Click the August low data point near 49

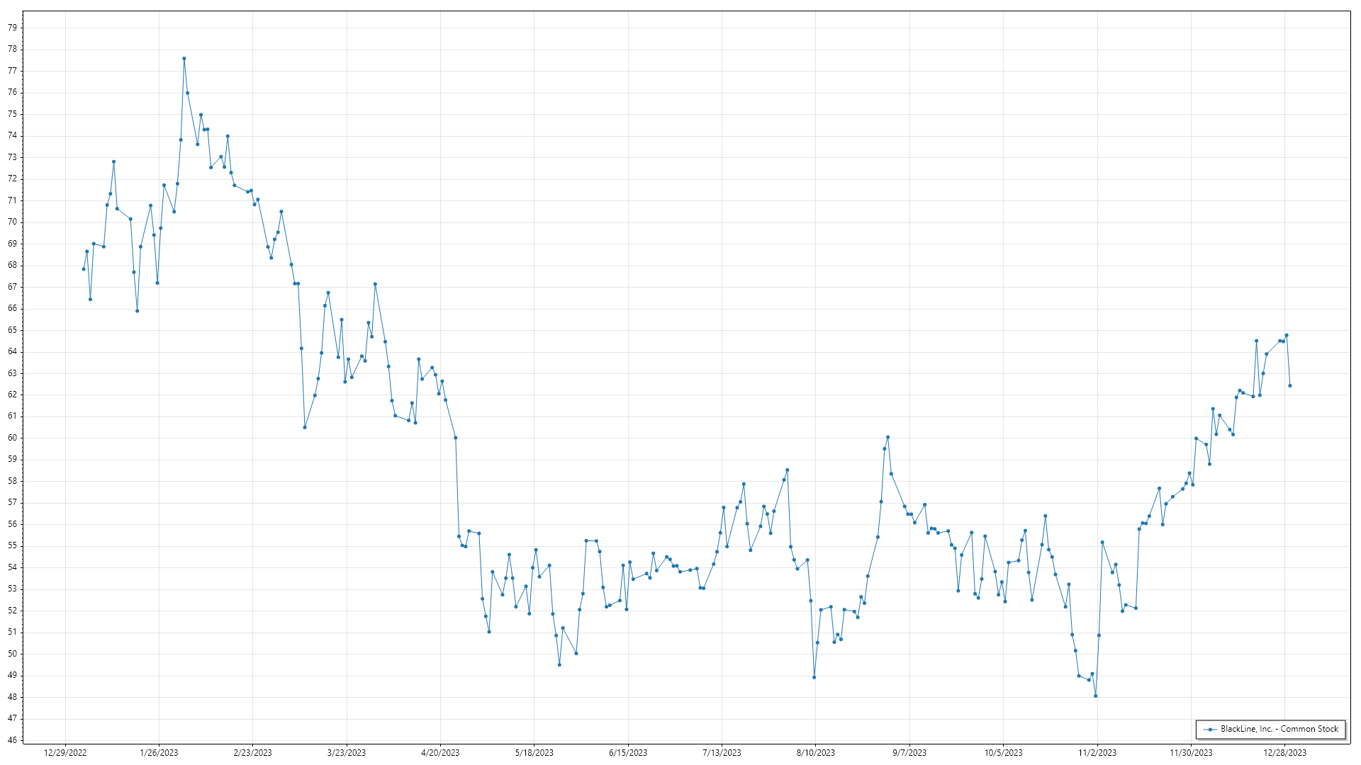[x=814, y=677]
